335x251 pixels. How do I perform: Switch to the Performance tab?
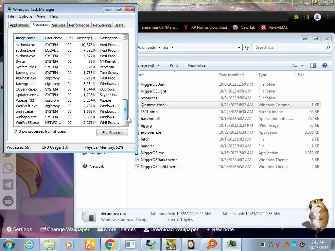[79, 25]
